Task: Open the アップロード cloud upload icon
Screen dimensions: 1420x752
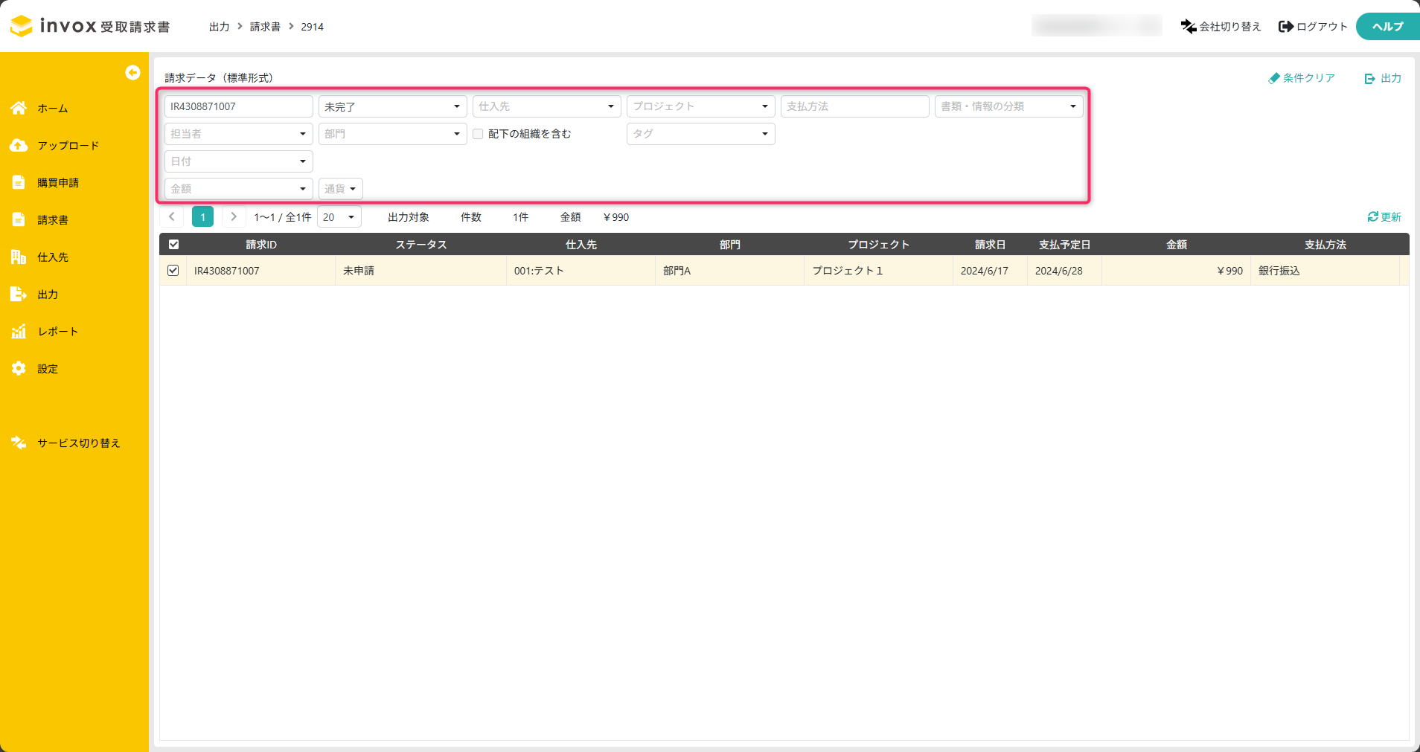Action: (x=19, y=145)
